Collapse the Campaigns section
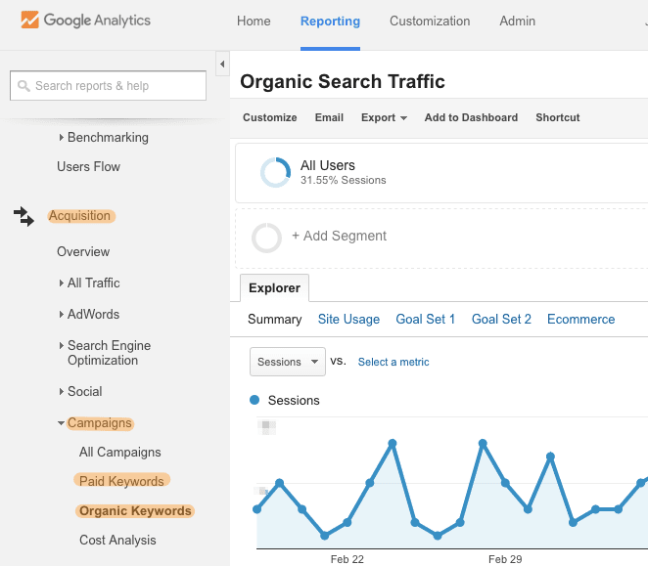648x566 pixels. [61, 423]
